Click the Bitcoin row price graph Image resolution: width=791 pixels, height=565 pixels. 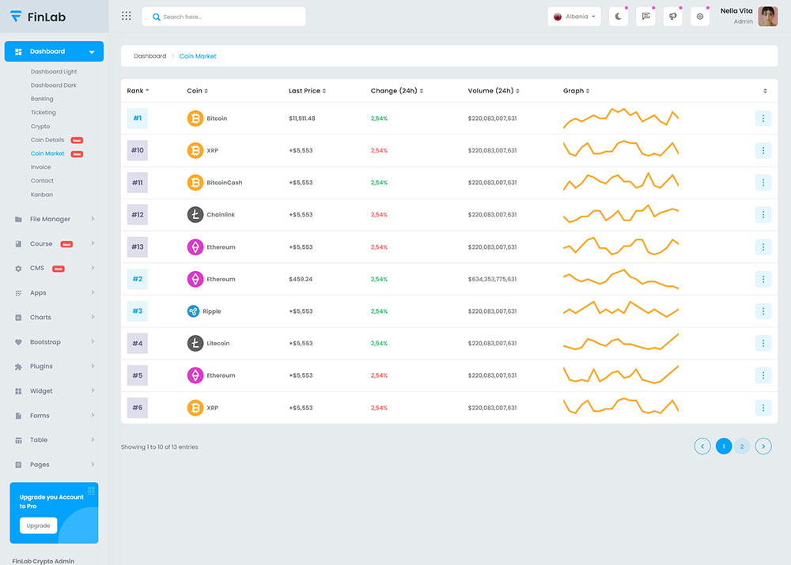[x=620, y=119]
